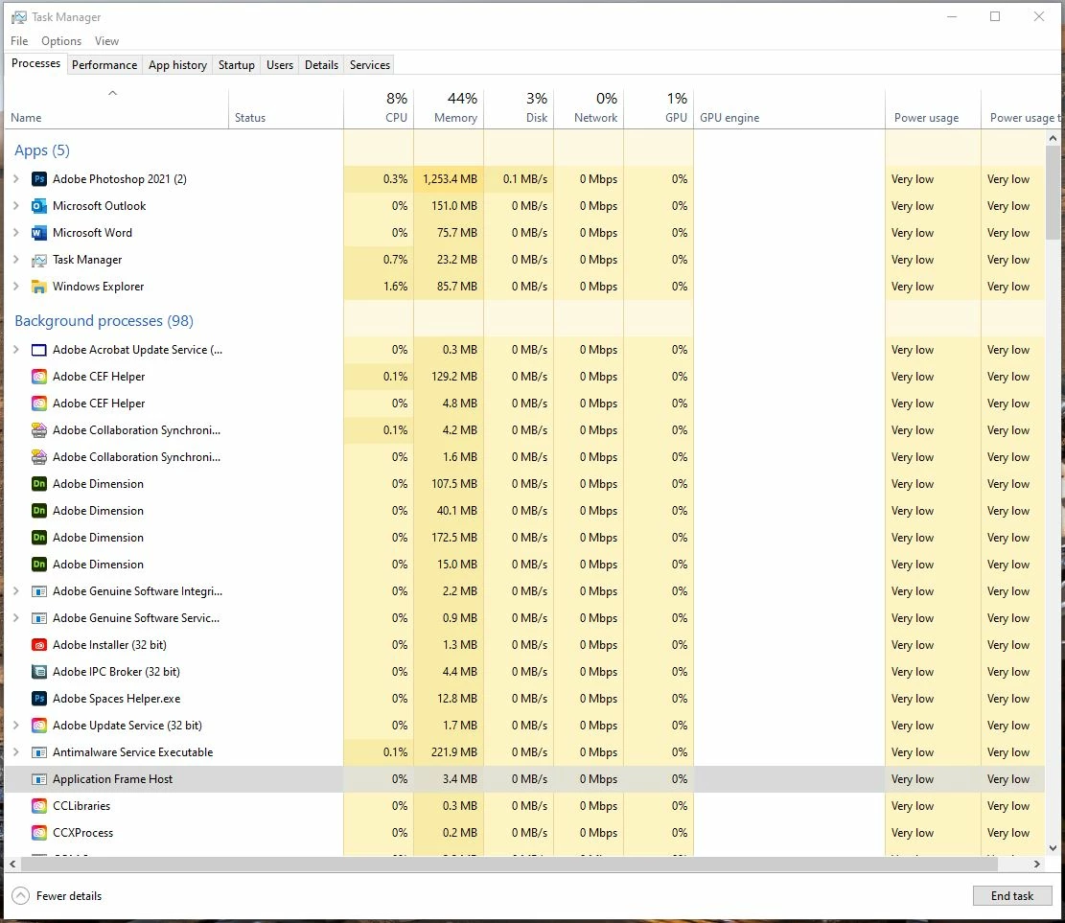Image resolution: width=1065 pixels, height=923 pixels.
Task: Click the Adobe IPC Broker icon
Action: 39,673
